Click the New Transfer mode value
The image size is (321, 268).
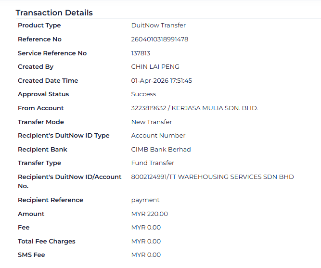point(152,122)
